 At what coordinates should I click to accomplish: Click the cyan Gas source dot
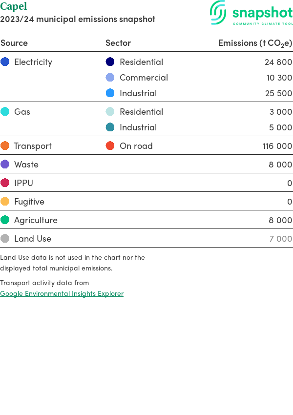5,112
